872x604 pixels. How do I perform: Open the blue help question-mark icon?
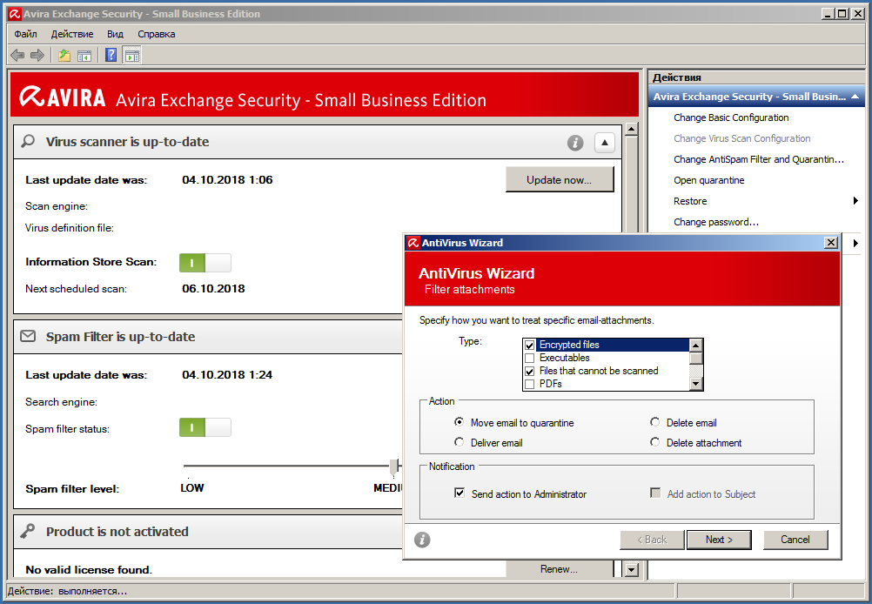(x=111, y=55)
